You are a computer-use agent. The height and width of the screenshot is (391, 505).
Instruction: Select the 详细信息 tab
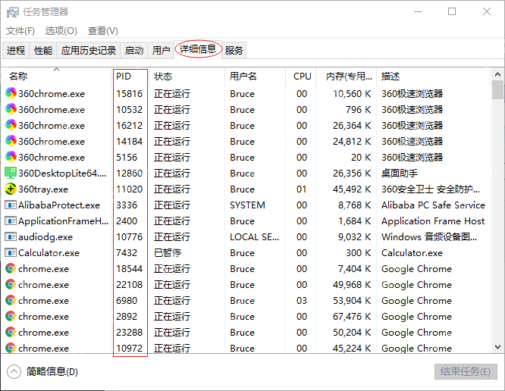[x=198, y=49]
